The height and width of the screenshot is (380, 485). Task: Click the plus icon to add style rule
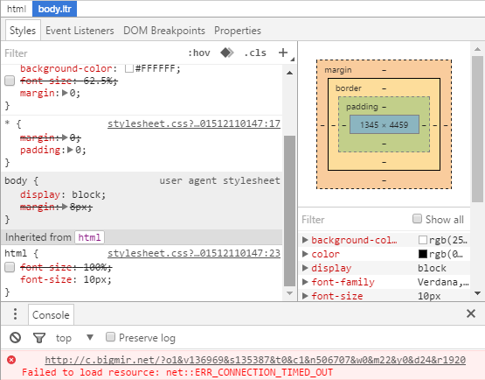coord(283,53)
